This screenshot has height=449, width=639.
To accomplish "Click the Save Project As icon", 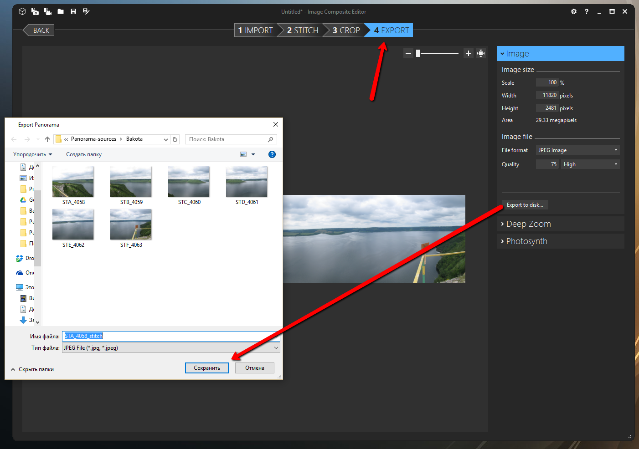I will (x=86, y=11).
